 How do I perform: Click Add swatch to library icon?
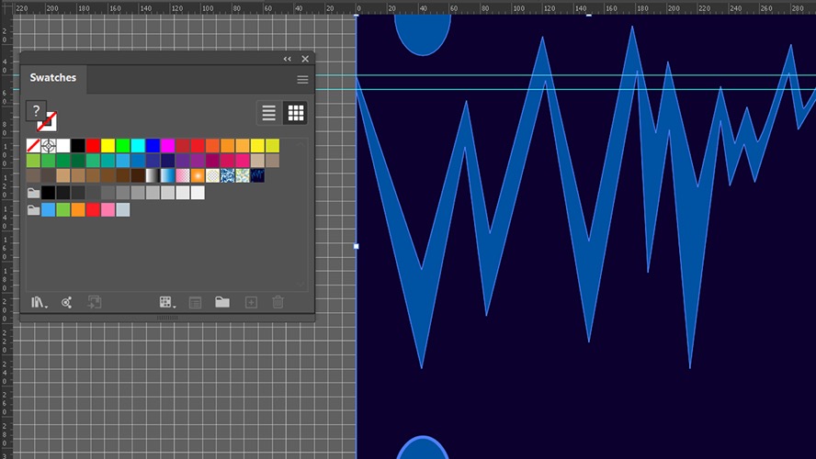pos(95,302)
